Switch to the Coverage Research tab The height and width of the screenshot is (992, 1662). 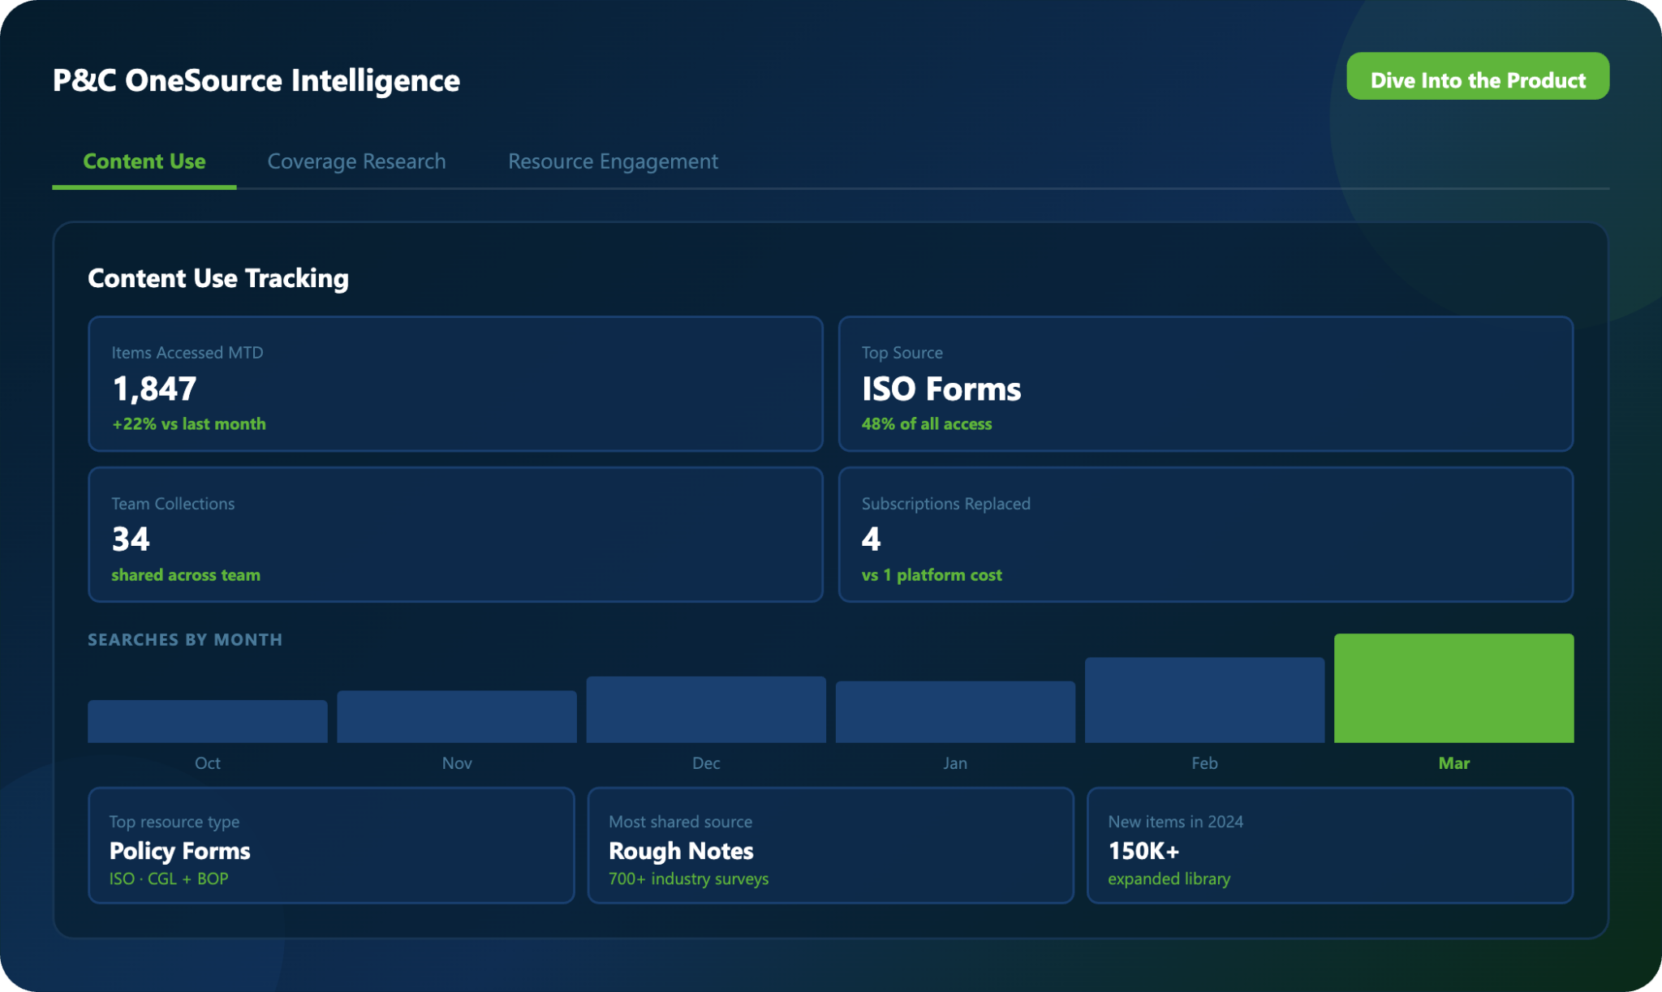coord(356,161)
